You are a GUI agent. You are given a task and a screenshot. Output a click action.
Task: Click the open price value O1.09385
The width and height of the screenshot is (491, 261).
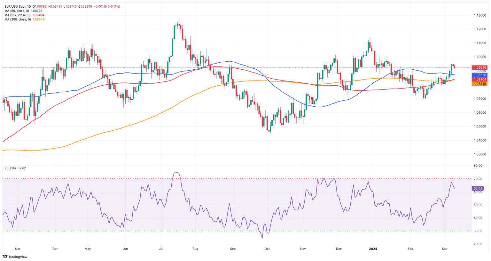coord(40,6)
